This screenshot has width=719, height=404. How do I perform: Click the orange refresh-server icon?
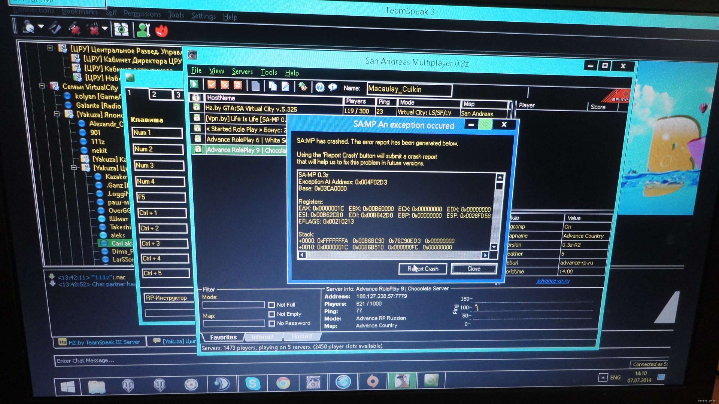pyautogui.click(x=238, y=85)
